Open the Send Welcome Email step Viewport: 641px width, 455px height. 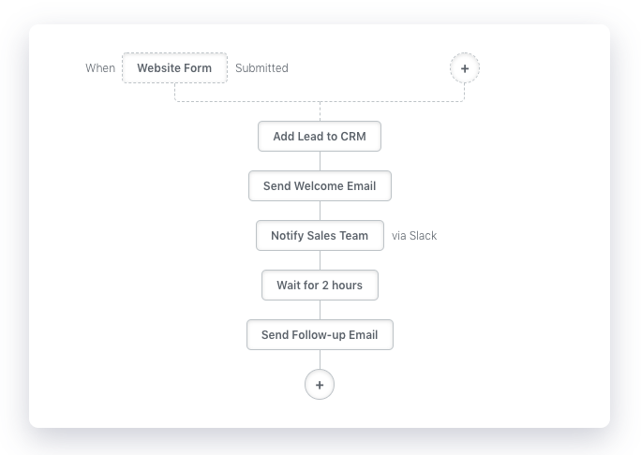(320, 186)
